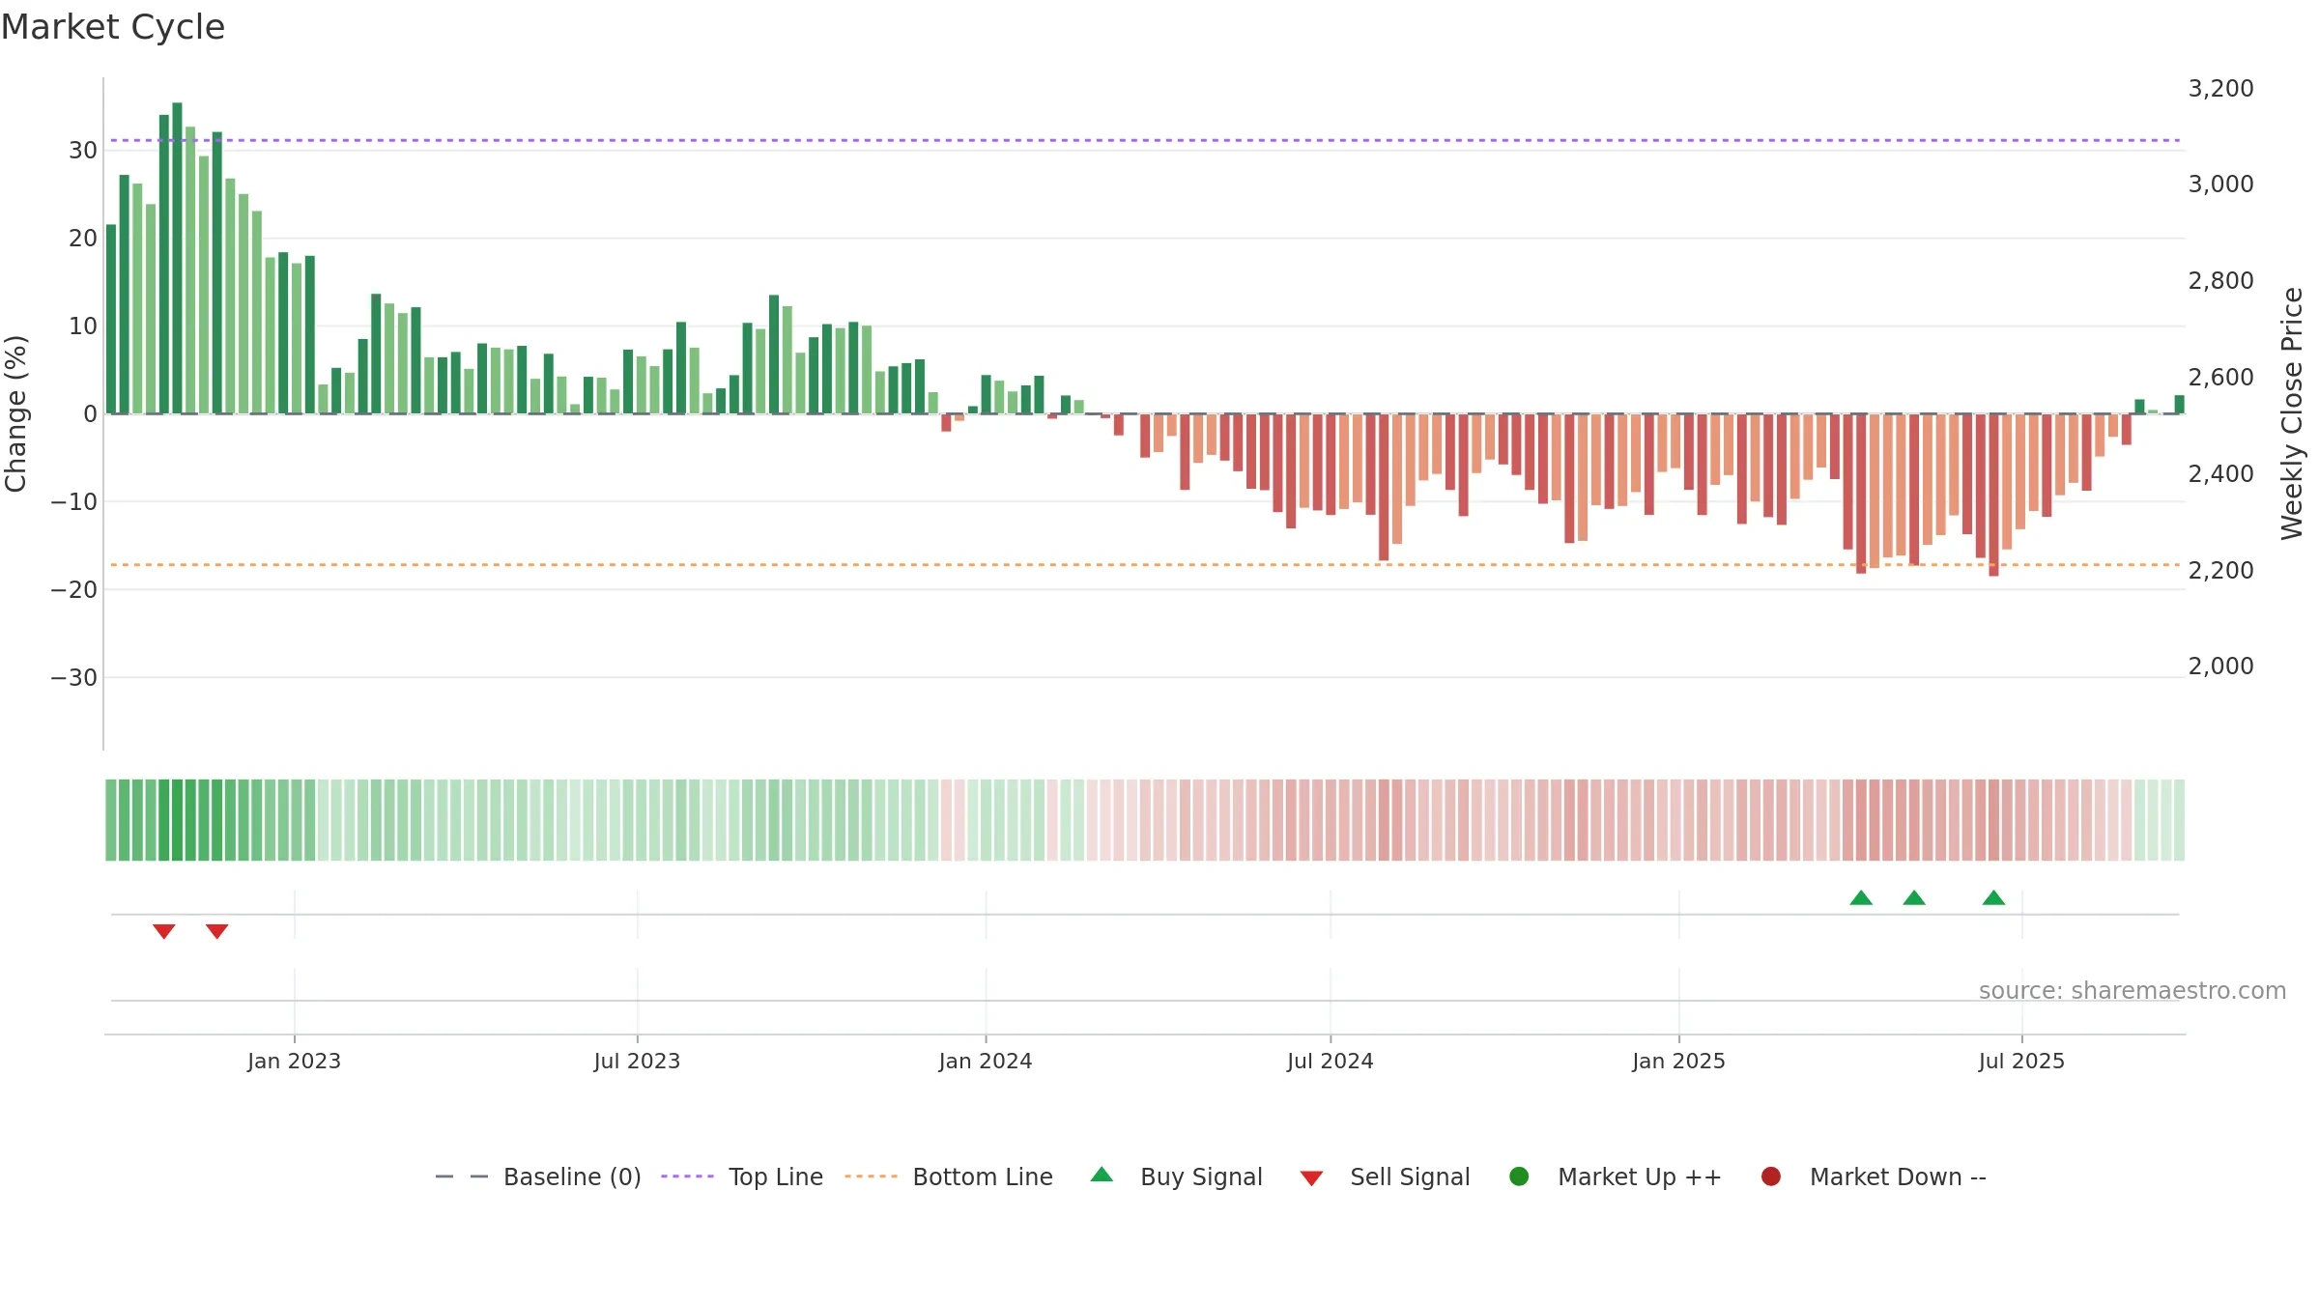Viewport: 2319px width, 1304px height.
Task: Click the Jan 2024 axis label
Action: [x=986, y=1061]
